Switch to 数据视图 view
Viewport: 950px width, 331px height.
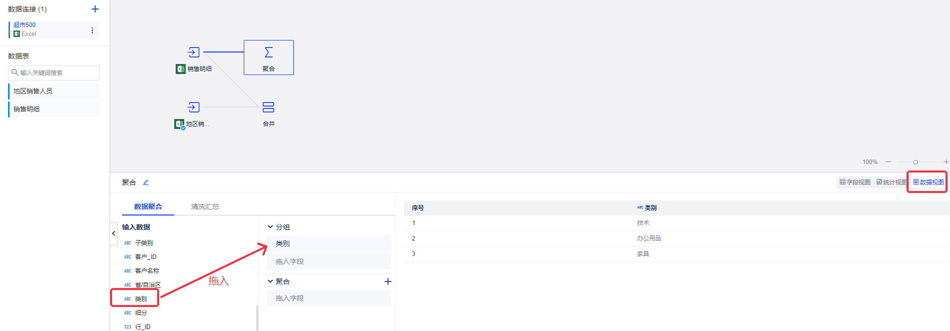click(928, 182)
